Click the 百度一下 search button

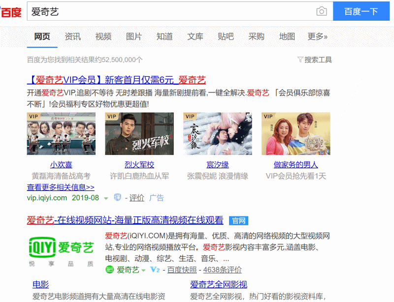(361, 11)
